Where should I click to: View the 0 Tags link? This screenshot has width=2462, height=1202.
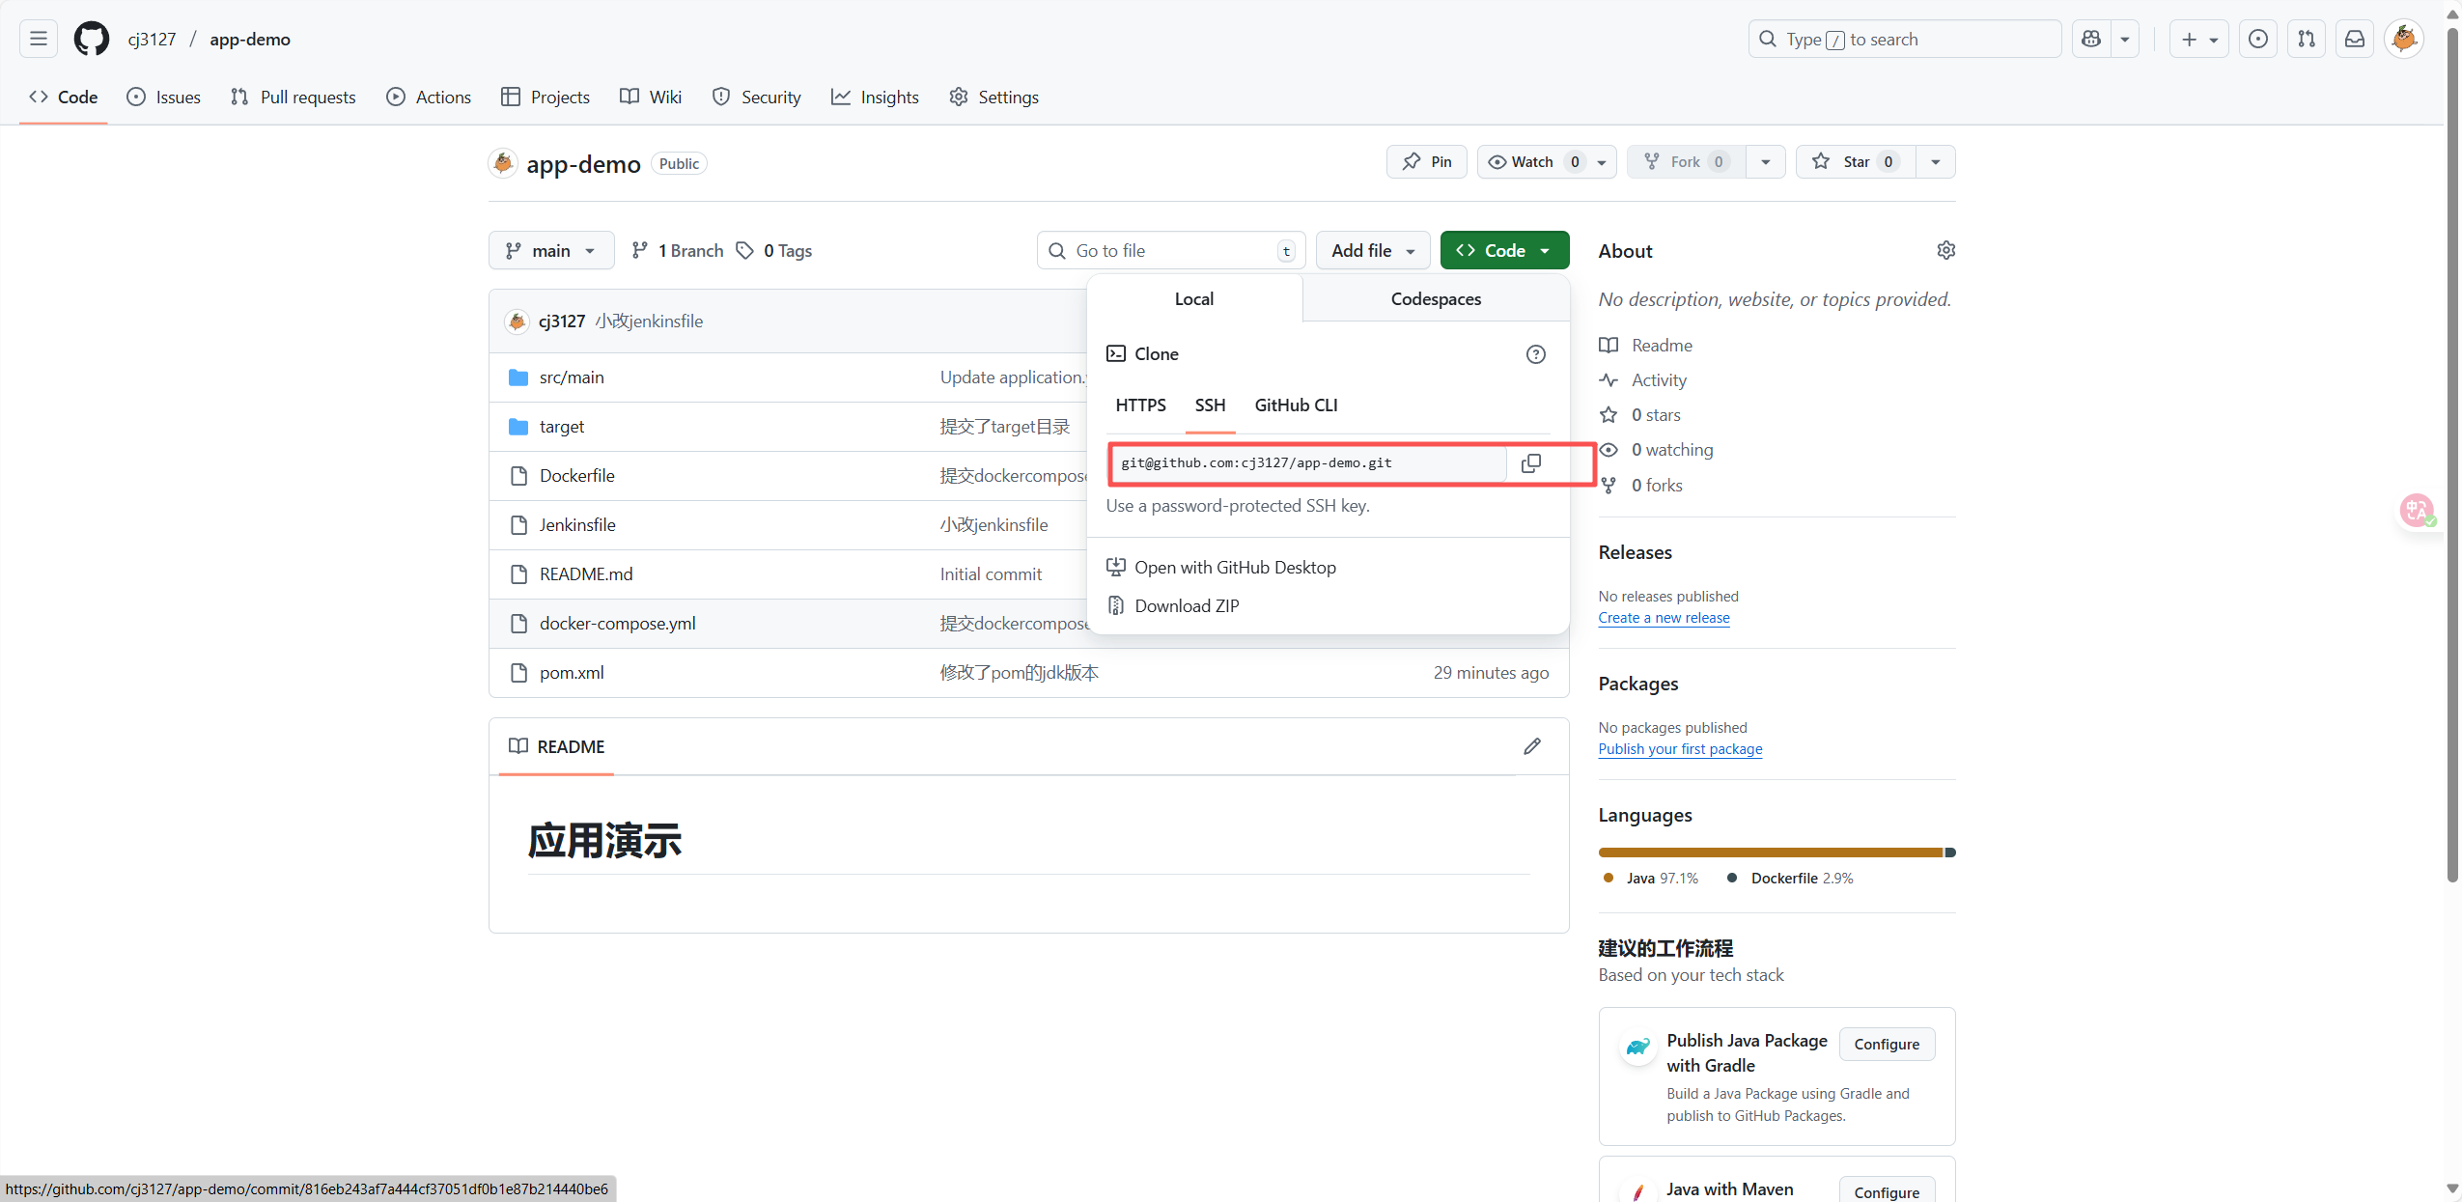(774, 251)
